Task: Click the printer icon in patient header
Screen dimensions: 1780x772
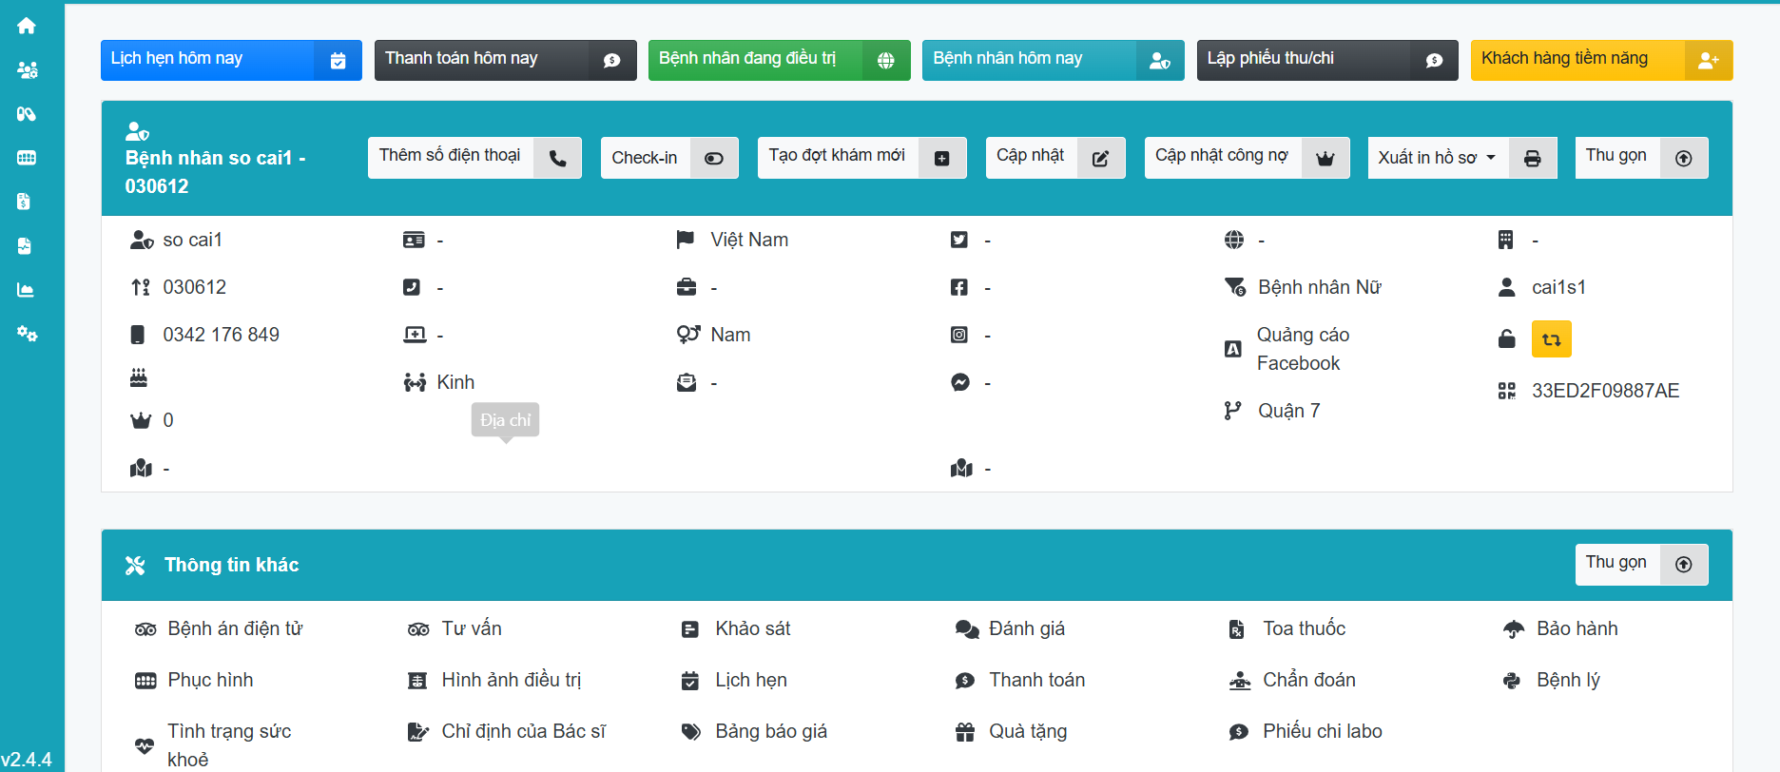Action: click(1532, 158)
